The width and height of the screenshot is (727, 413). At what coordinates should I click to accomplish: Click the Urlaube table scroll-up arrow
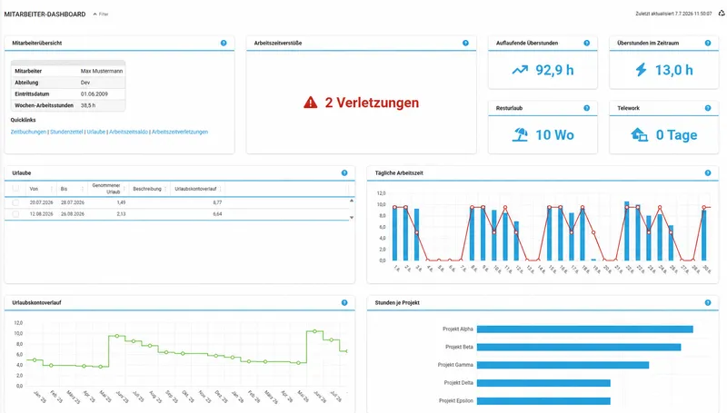[x=352, y=201]
